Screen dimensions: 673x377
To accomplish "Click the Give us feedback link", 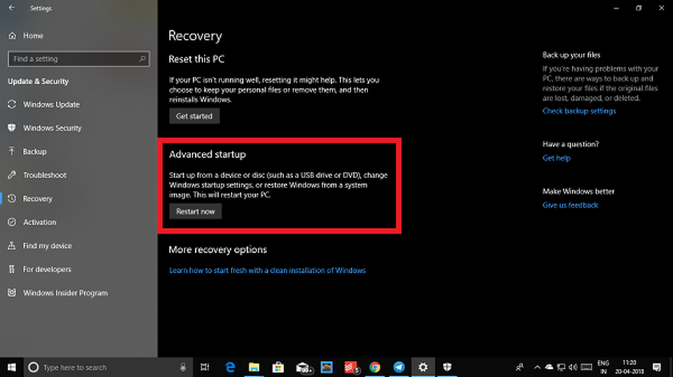I will coord(570,205).
